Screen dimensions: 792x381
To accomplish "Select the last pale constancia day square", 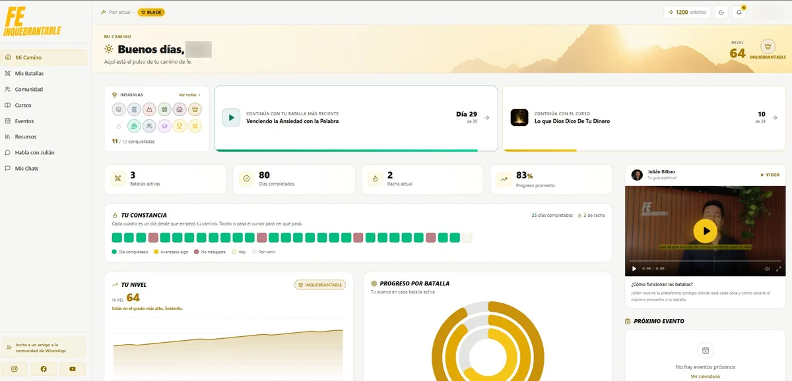I will [467, 238].
